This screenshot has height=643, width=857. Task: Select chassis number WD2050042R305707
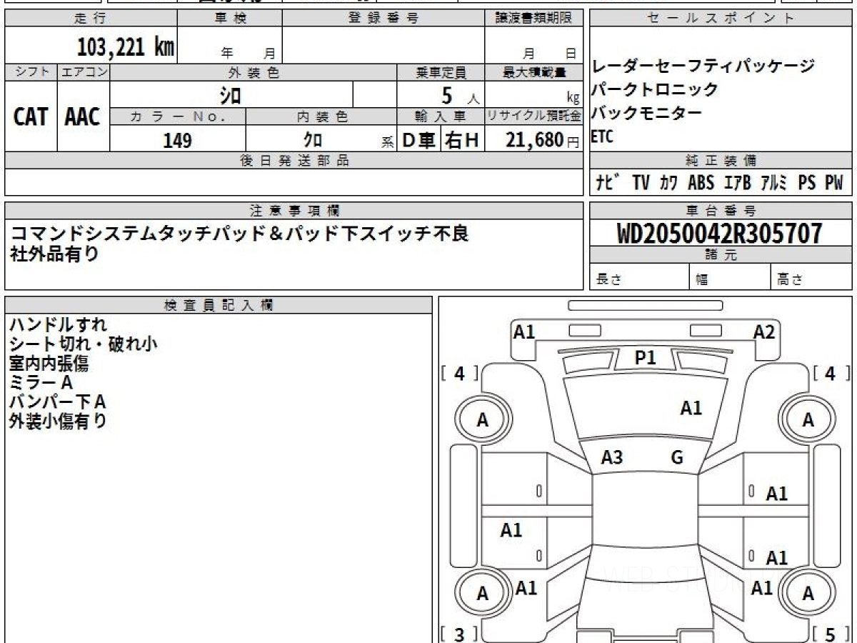(x=719, y=234)
